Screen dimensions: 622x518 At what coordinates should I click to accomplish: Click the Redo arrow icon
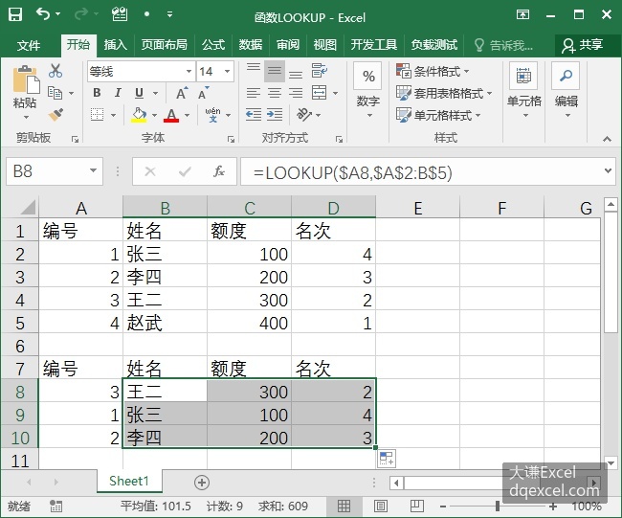pos(80,14)
